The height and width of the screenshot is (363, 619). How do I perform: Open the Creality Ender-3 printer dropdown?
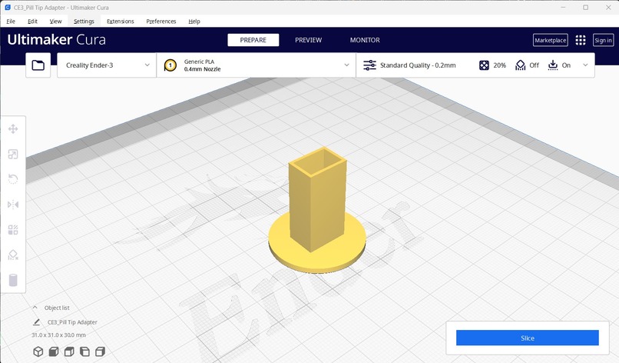107,65
